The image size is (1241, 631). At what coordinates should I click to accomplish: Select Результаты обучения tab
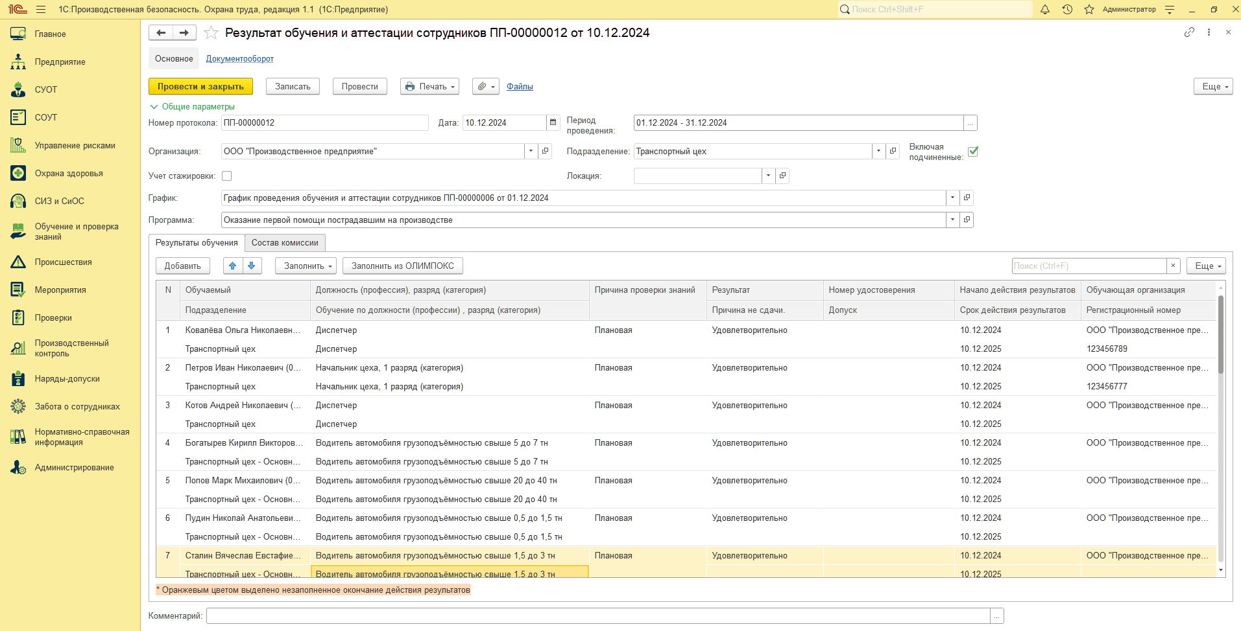click(197, 243)
